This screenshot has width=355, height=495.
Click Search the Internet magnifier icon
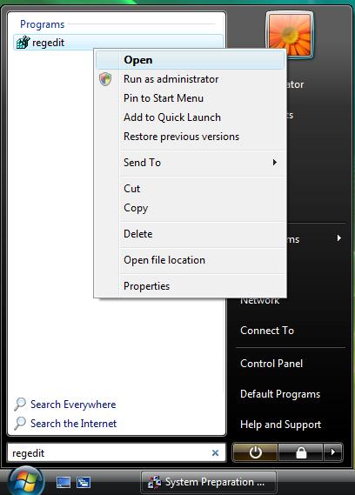coord(20,424)
